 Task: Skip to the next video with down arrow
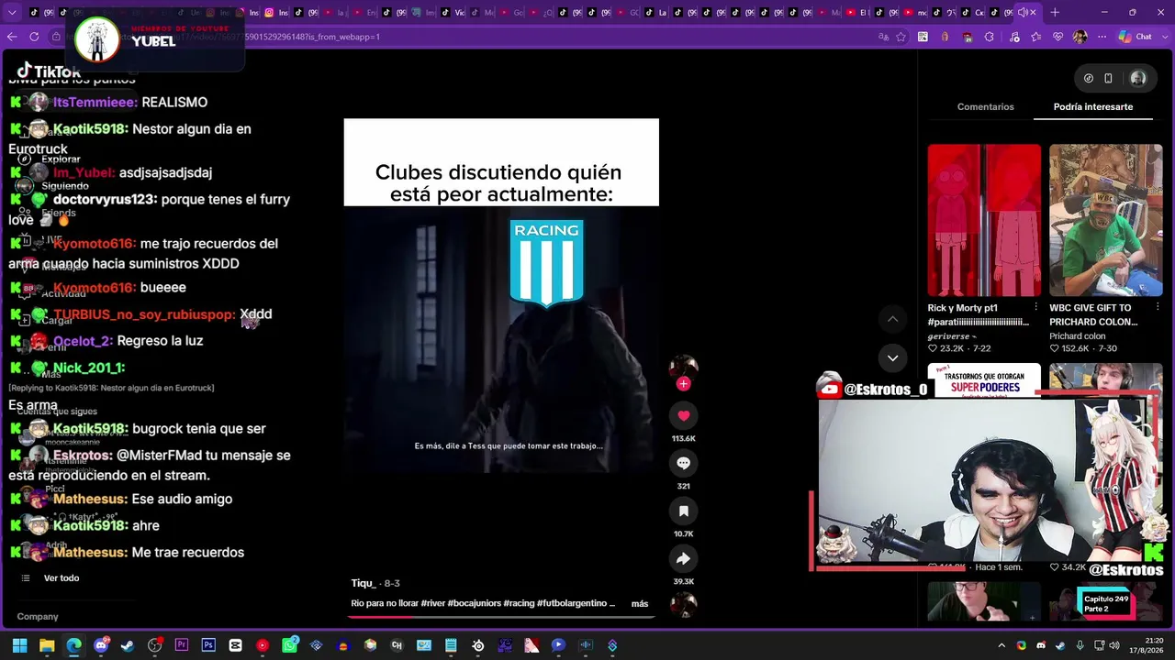coord(892,357)
